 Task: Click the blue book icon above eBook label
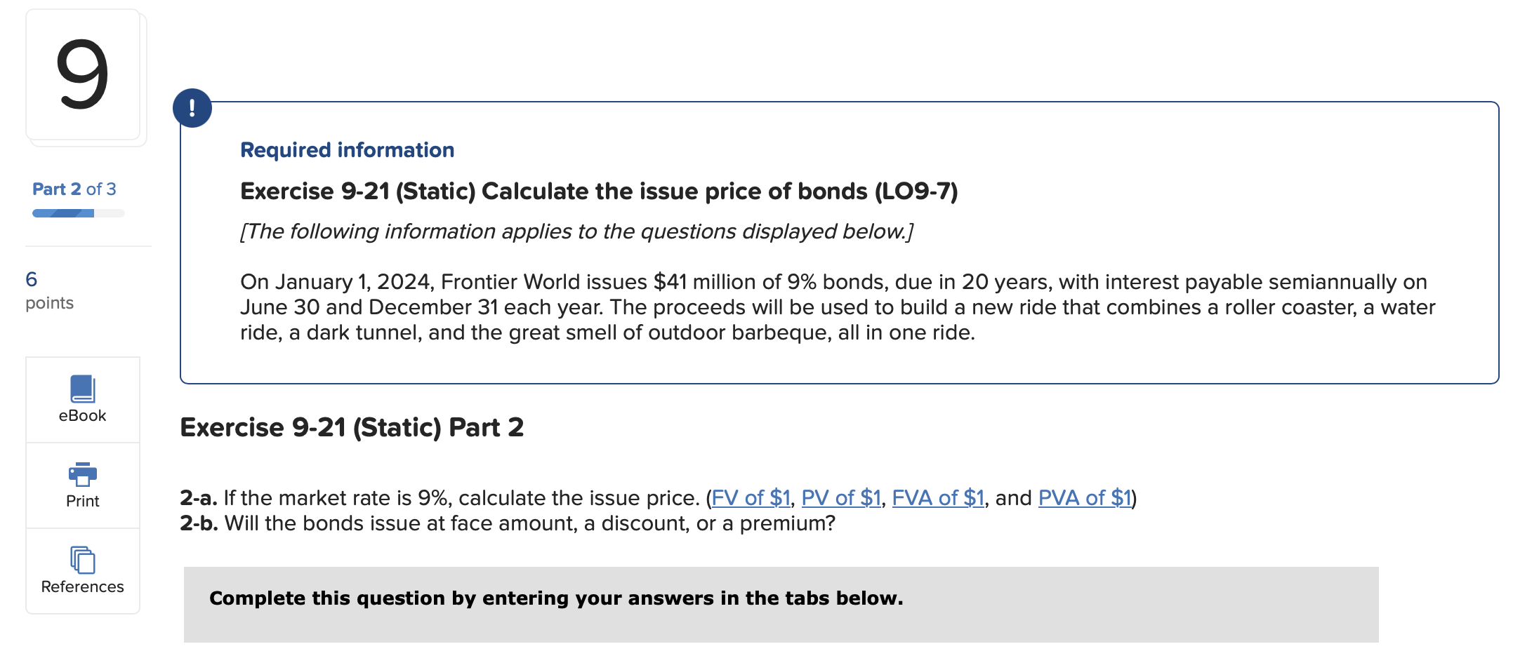[x=82, y=388]
